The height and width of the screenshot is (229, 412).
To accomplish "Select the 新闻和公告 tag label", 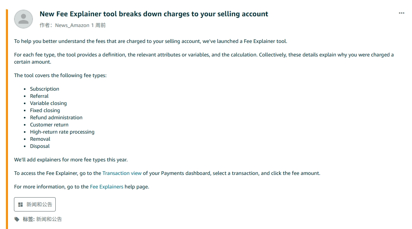I will (49, 219).
